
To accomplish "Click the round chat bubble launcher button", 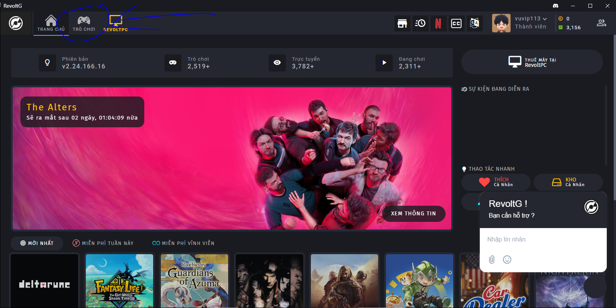I will tap(595, 286).
